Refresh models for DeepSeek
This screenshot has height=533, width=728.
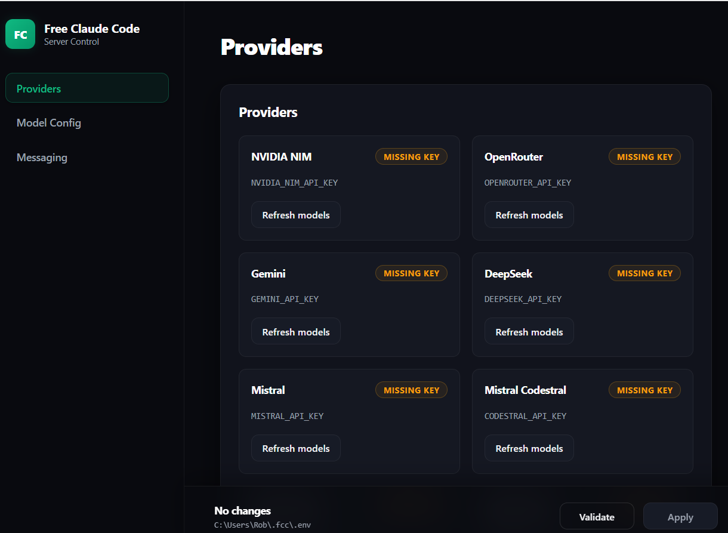pyautogui.click(x=529, y=331)
